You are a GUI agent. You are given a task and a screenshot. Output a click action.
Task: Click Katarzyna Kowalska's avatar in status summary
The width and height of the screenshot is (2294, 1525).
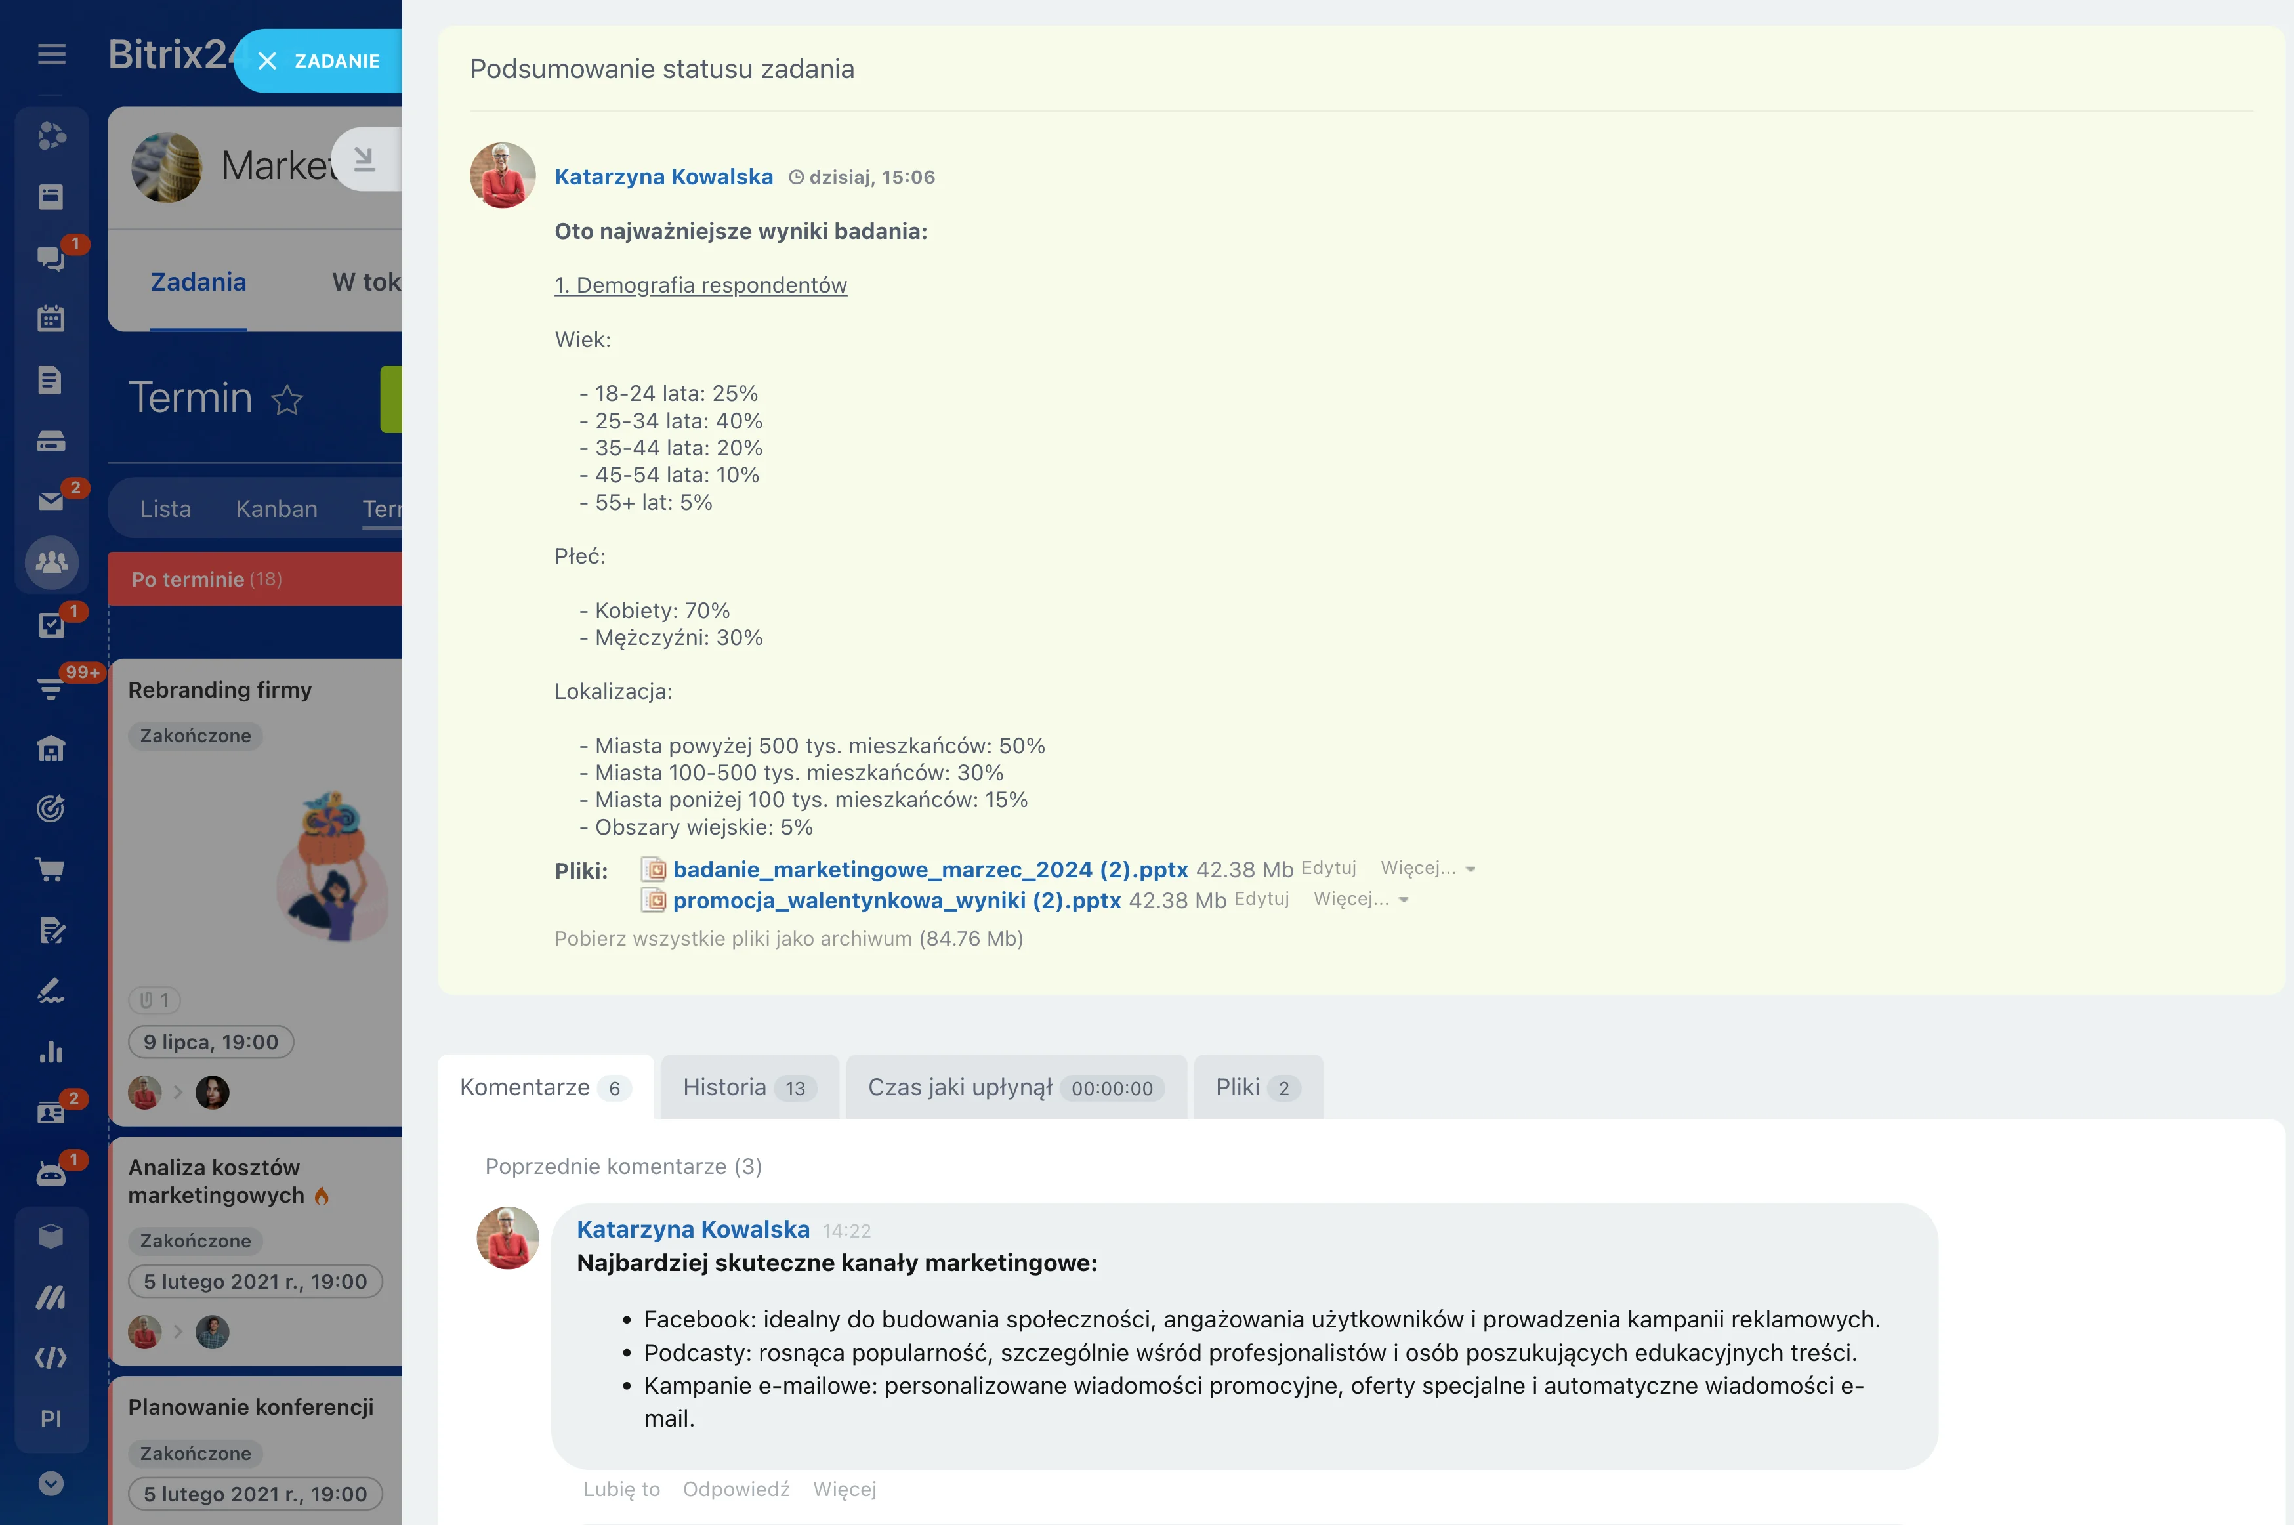(x=503, y=176)
